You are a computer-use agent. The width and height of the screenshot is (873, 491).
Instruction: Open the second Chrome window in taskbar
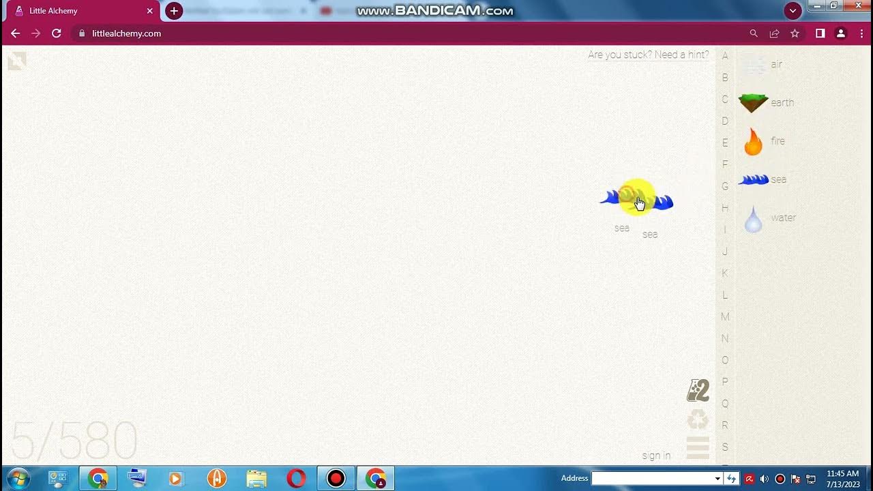pyautogui.click(x=375, y=478)
